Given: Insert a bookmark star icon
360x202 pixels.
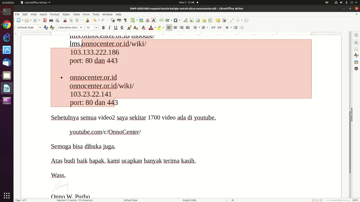Looking at the screenshot, I should pos(204,20).
